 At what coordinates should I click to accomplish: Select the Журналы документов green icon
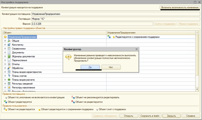point(9,56)
